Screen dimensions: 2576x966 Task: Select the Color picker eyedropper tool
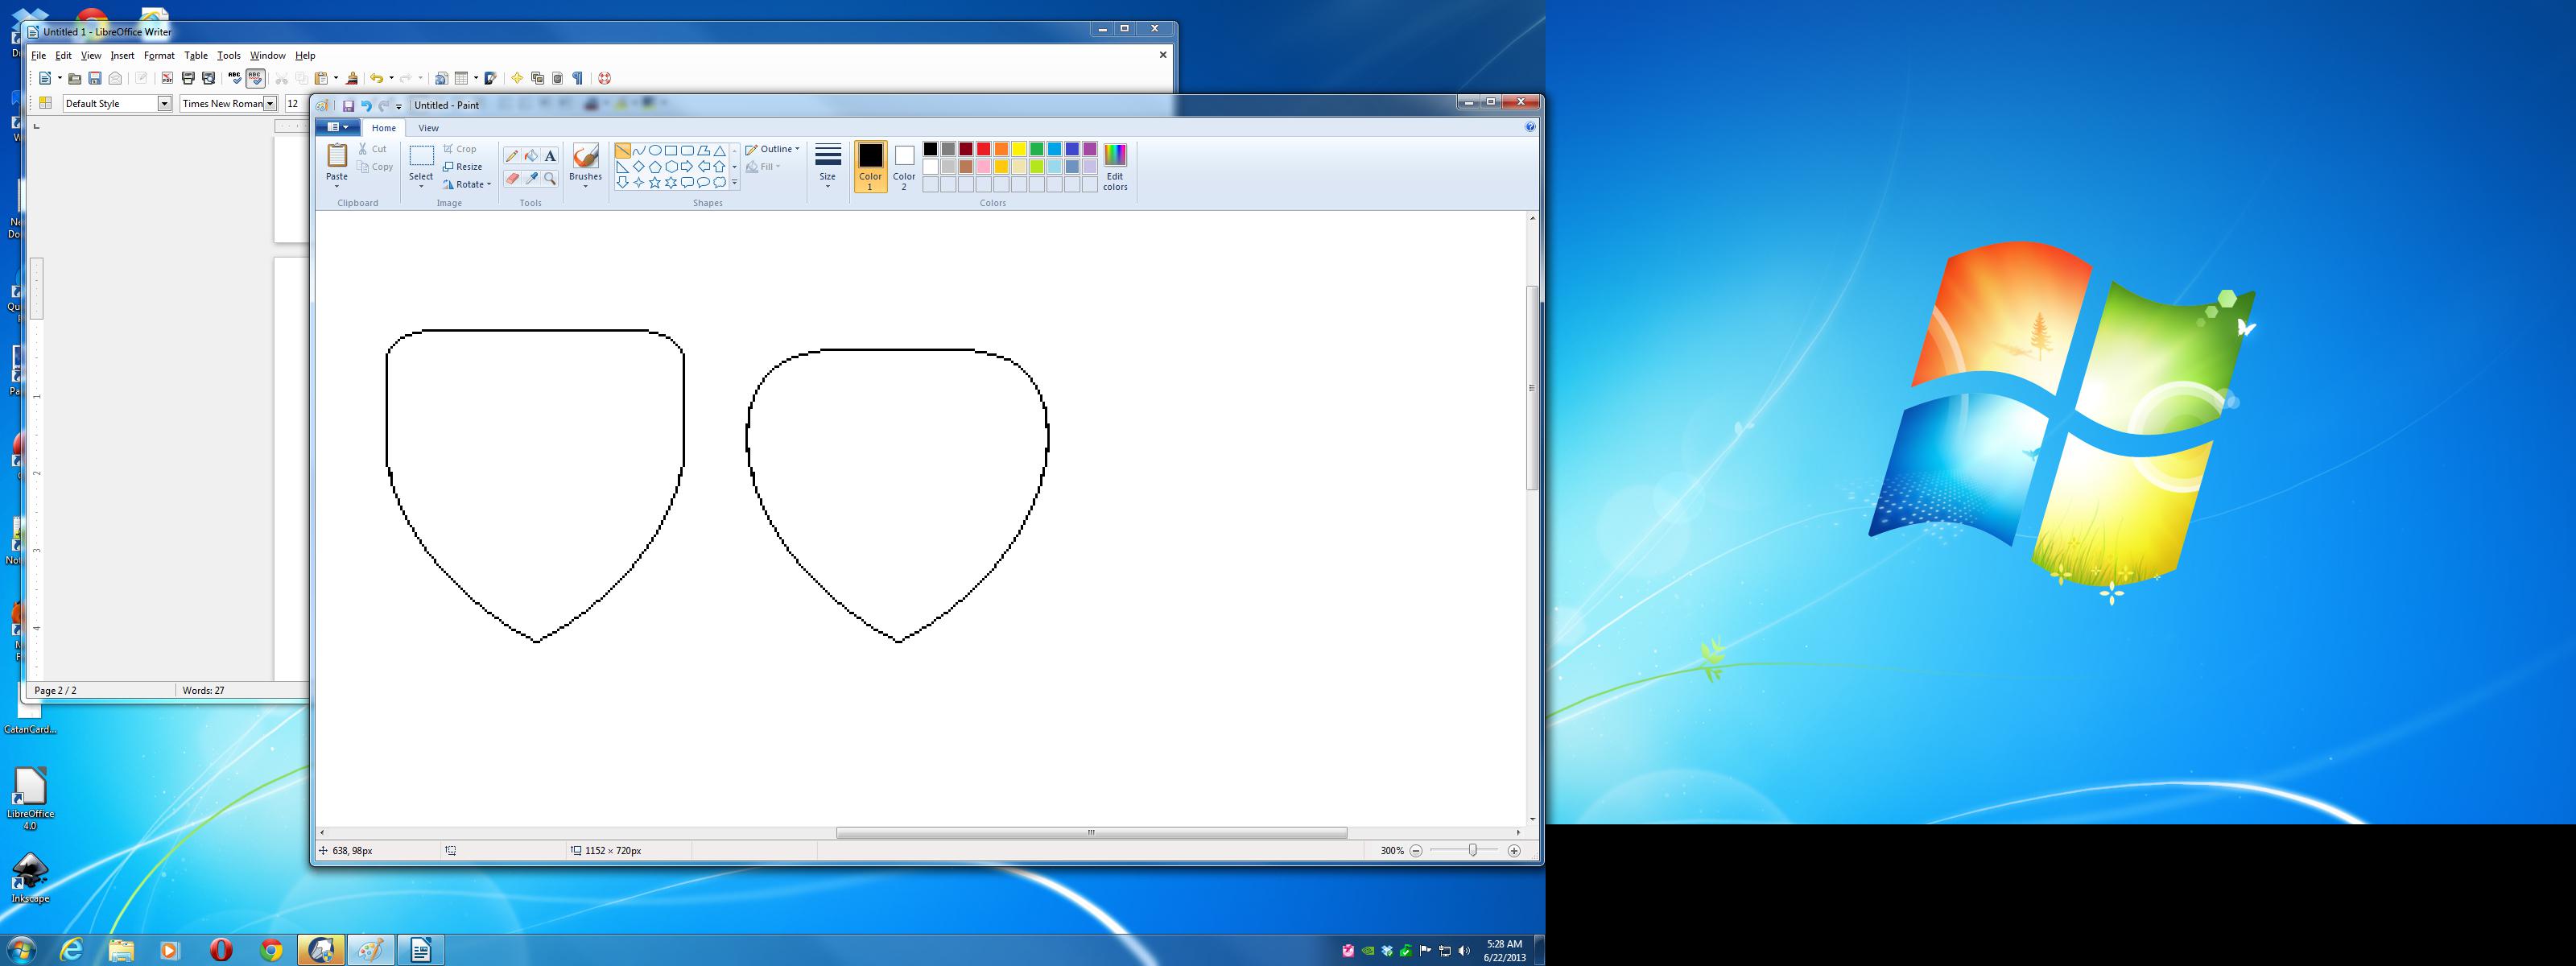(x=531, y=178)
